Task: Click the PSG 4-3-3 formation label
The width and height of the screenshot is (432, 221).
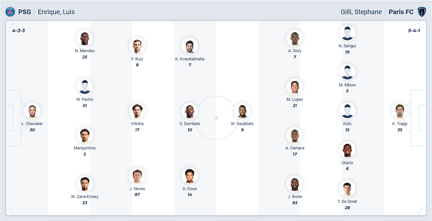Action: [x=18, y=31]
